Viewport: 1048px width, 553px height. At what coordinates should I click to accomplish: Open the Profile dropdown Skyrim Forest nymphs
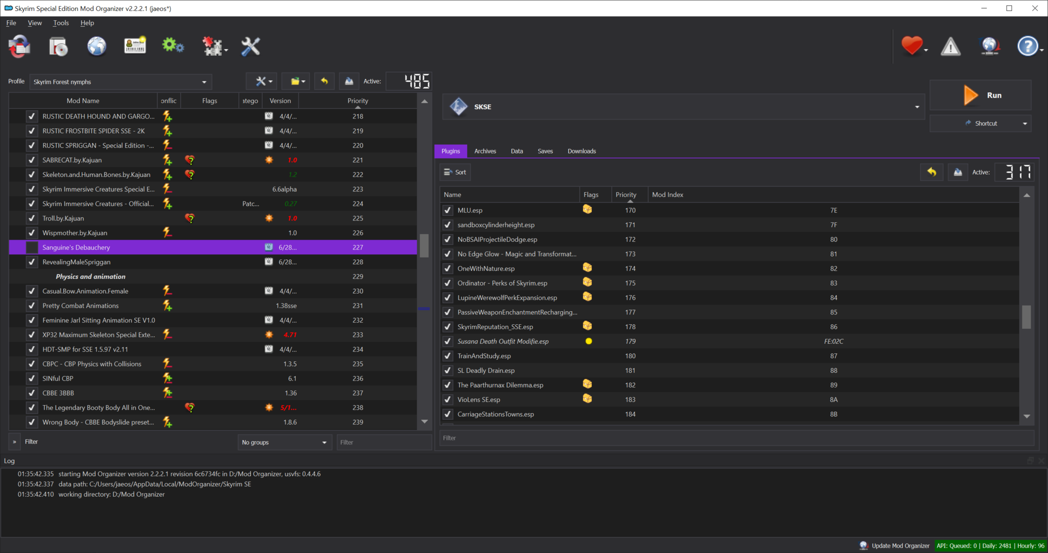tap(121, 82)
